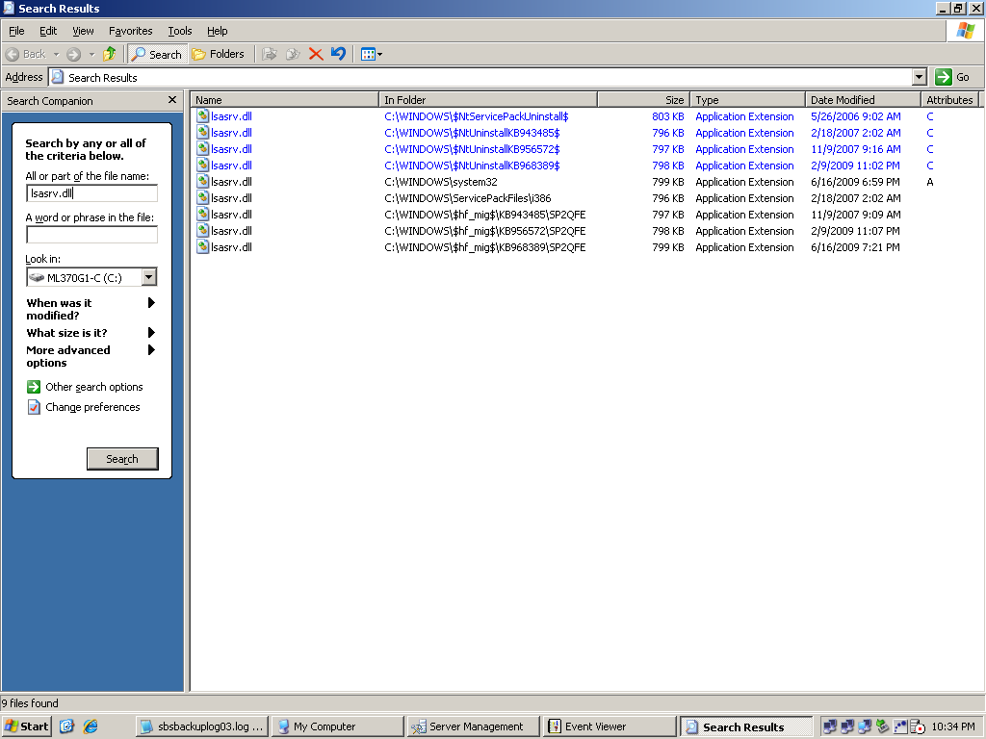Sort results by Type column
This screenshot has width=986, height=739.
coord(747,100)
